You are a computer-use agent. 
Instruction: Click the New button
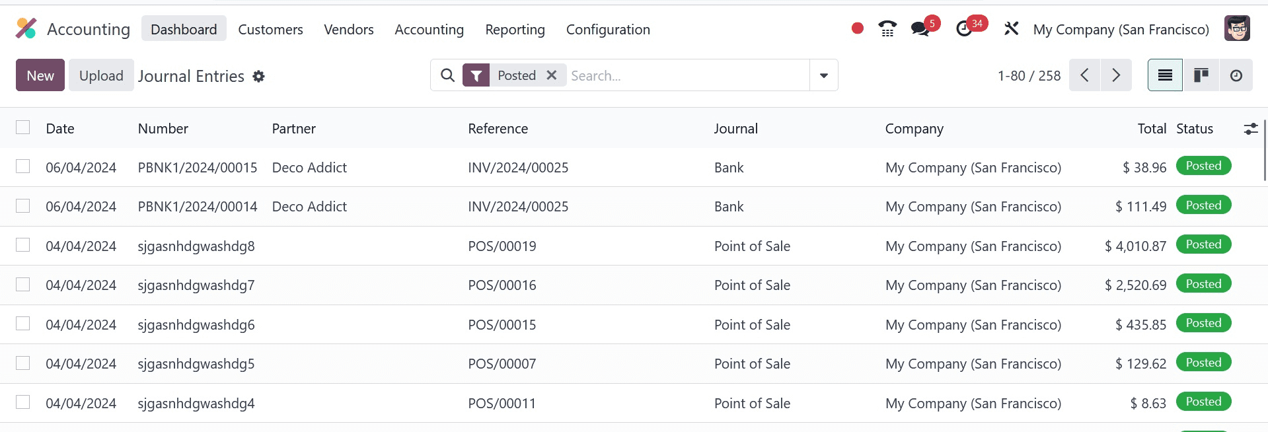(x=40, y=75)
